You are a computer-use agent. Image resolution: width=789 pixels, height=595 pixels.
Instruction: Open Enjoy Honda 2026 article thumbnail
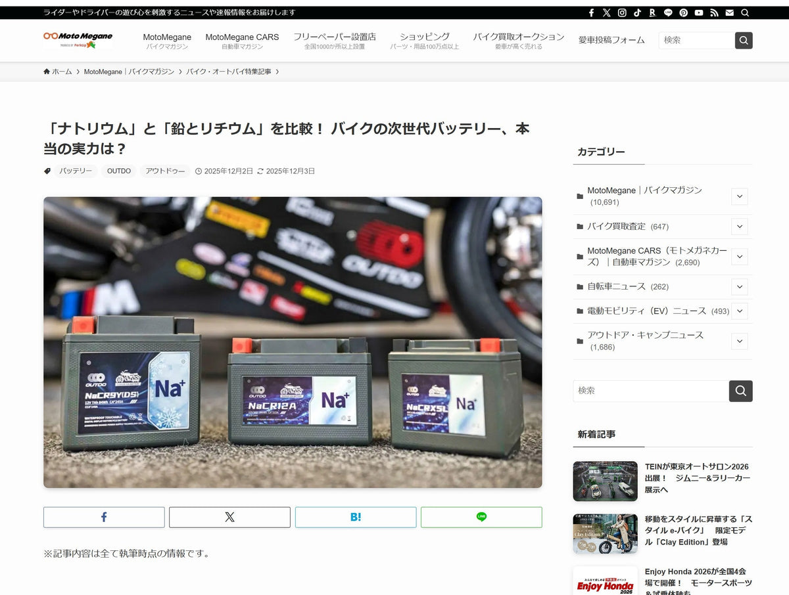[605, 581]
